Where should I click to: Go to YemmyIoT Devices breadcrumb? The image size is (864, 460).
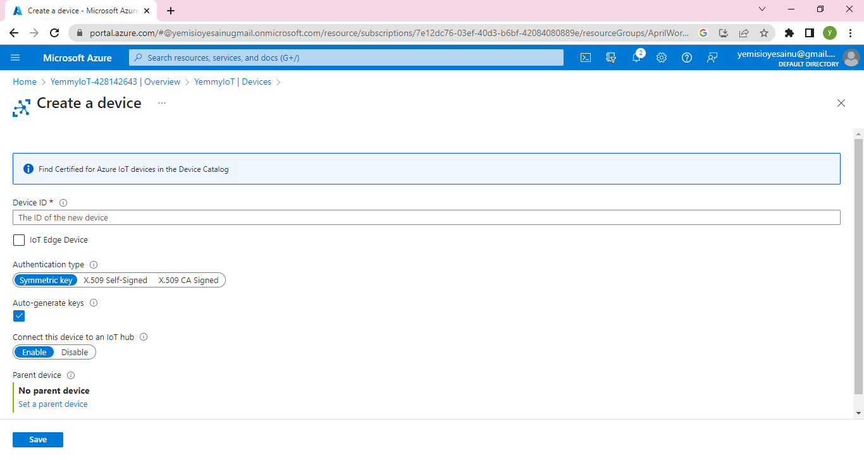[x=233, y=82]
